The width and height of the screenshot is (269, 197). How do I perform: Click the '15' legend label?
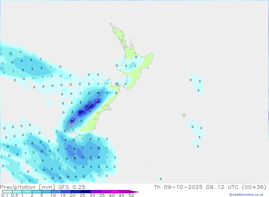click(x=63, y=195)
